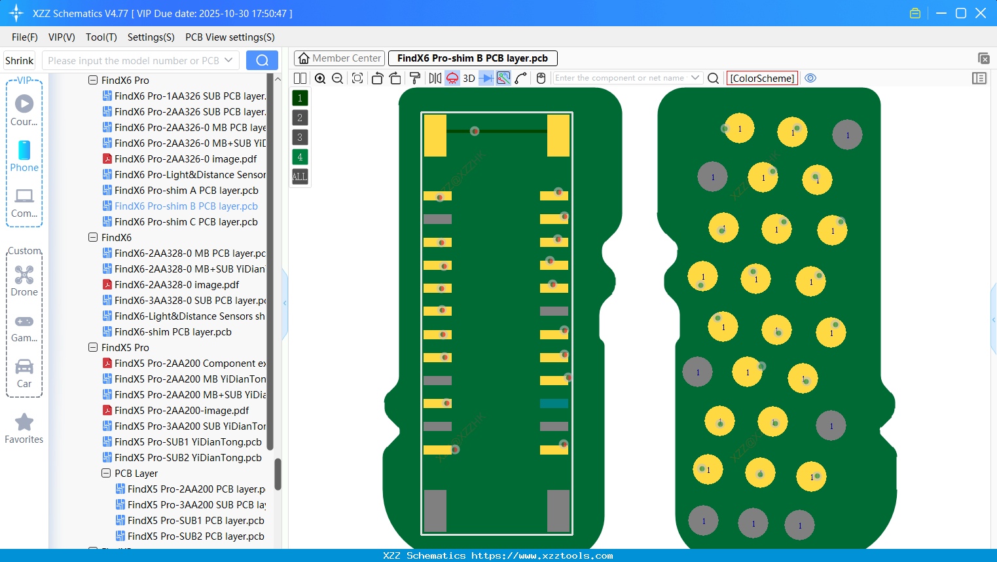This screenshot has height=562, width=997.
Task: Collapse the FindX6 tree folder
Action: [x=93, y=237]
